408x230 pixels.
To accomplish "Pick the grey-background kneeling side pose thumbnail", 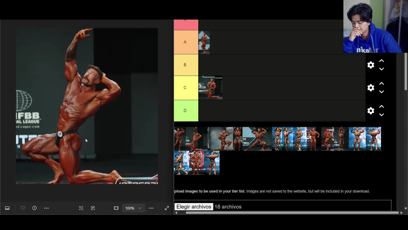I will [x=220, y=139].
